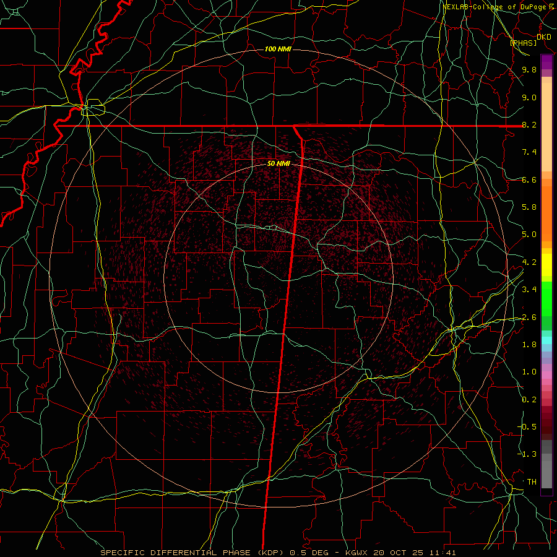Click the KGWX radar site identifier
Viewport: 557px width, 557px height.
(x=357, y=553)
